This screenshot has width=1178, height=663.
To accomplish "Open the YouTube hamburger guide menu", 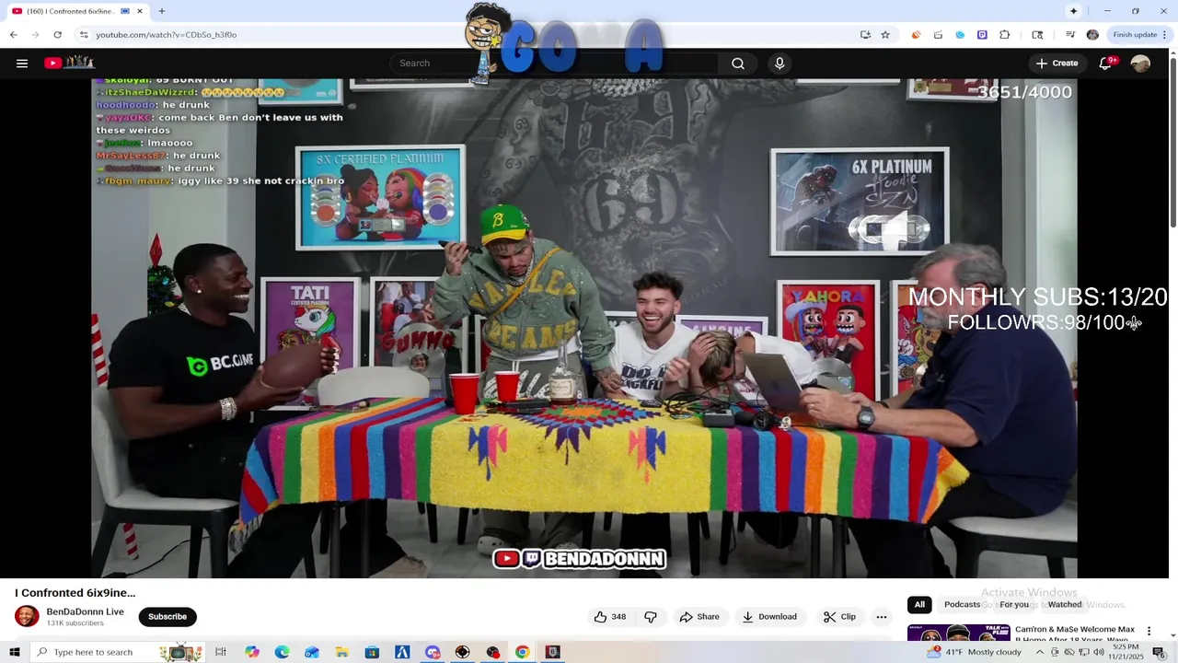I will 22,63.
